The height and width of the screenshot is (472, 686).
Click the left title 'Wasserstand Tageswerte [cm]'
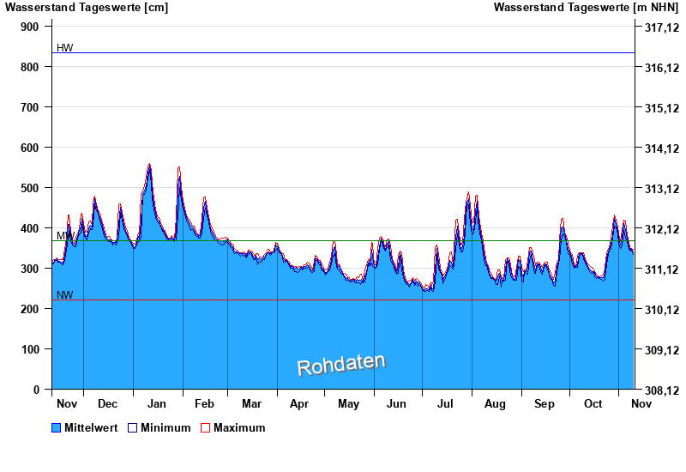point(86,8)
